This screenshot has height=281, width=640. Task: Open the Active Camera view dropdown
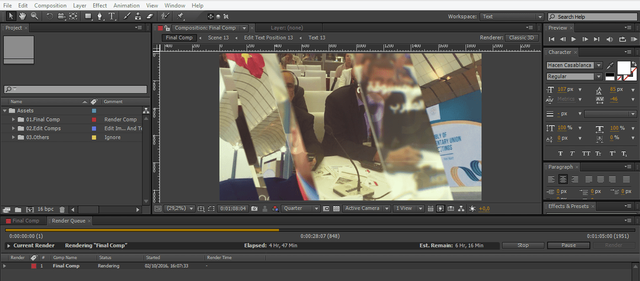tap(366, 208)
